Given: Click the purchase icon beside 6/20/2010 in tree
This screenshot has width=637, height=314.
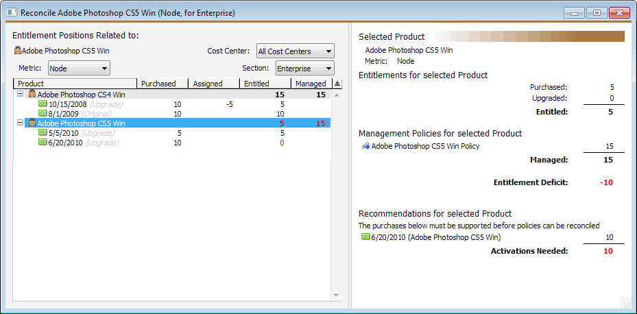Looking at the screenshot, I should (43, 143).
